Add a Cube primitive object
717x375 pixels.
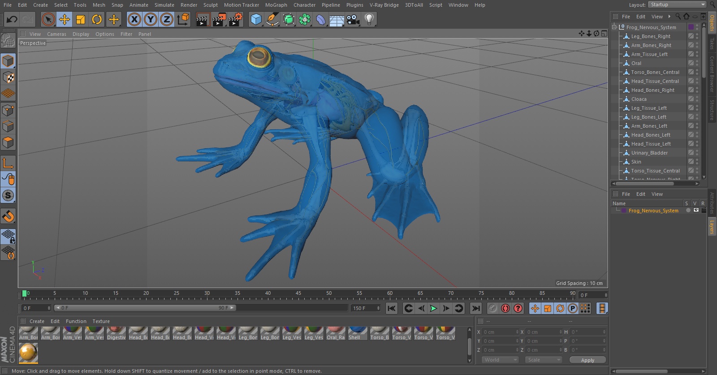[256, 19]
